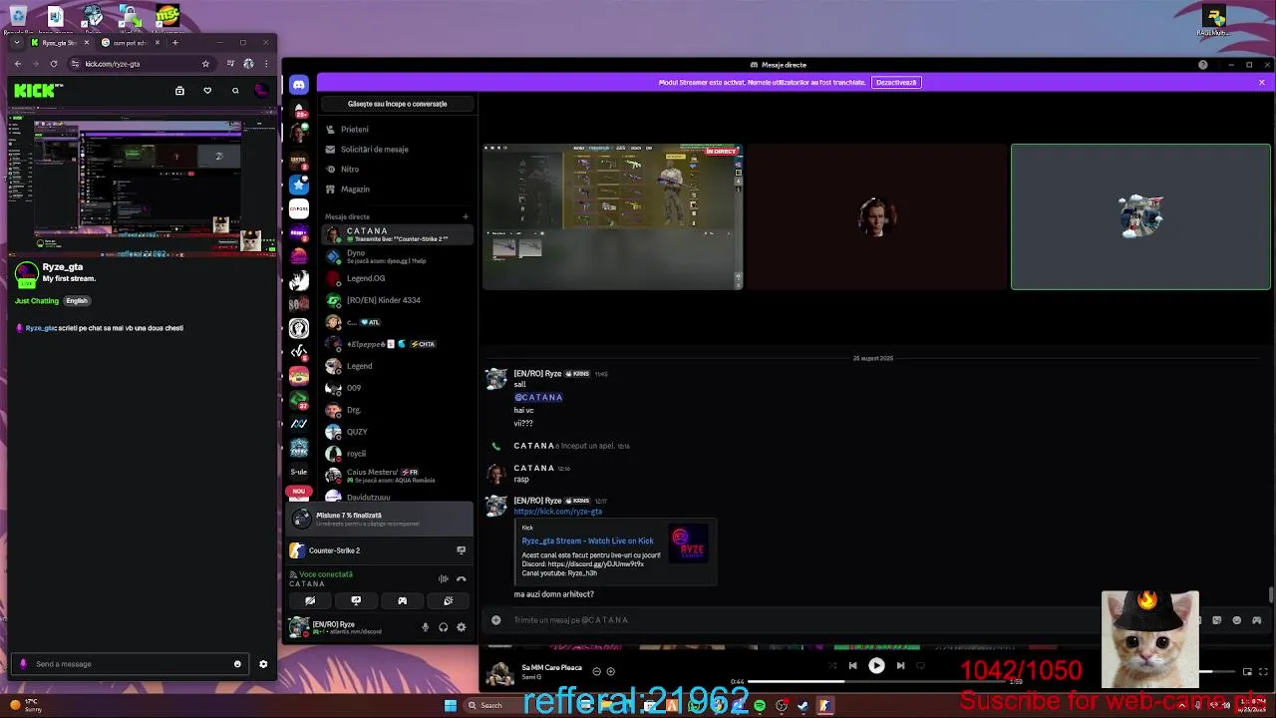This screenshot has width=1276, height=718.
Task: Stream Counter-Strike 2 via screen icon
Action: click(461, 550)
